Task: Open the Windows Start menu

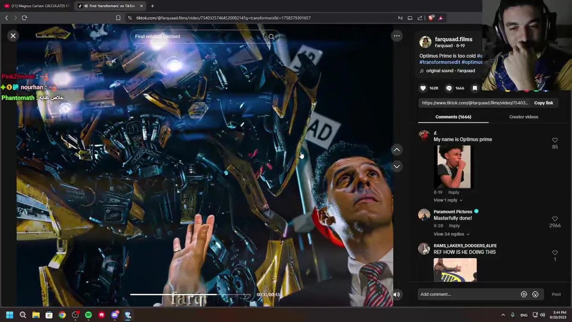Action: [9, 315]
